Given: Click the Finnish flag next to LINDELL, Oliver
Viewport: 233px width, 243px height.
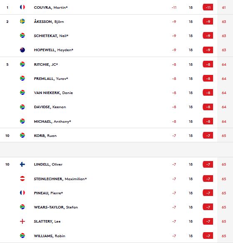Looking at the screenshot, I should 22,164.
